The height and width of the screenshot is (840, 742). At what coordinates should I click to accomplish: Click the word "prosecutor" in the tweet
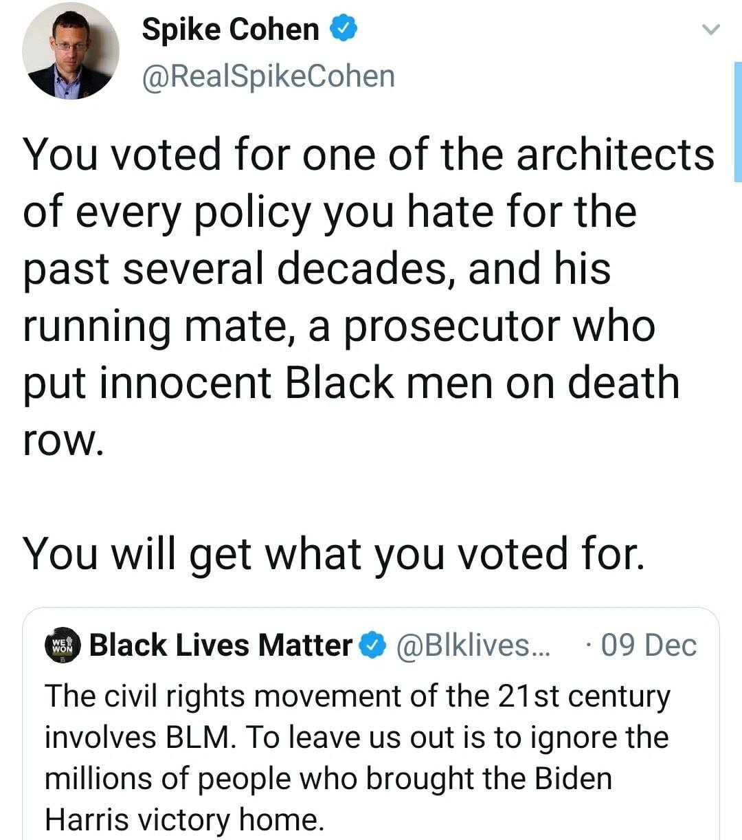[452, 326]
